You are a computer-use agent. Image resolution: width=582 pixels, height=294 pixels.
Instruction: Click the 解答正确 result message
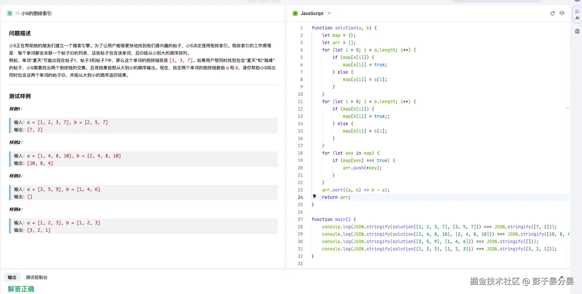point(21,289)
